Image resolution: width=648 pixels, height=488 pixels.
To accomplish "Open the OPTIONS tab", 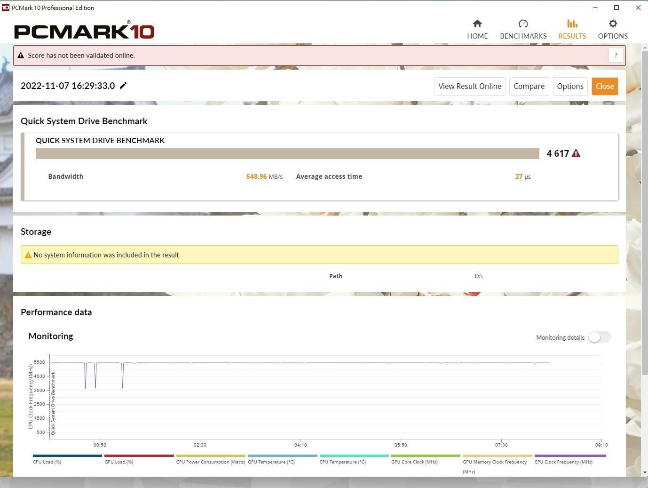I will (613, 29).
